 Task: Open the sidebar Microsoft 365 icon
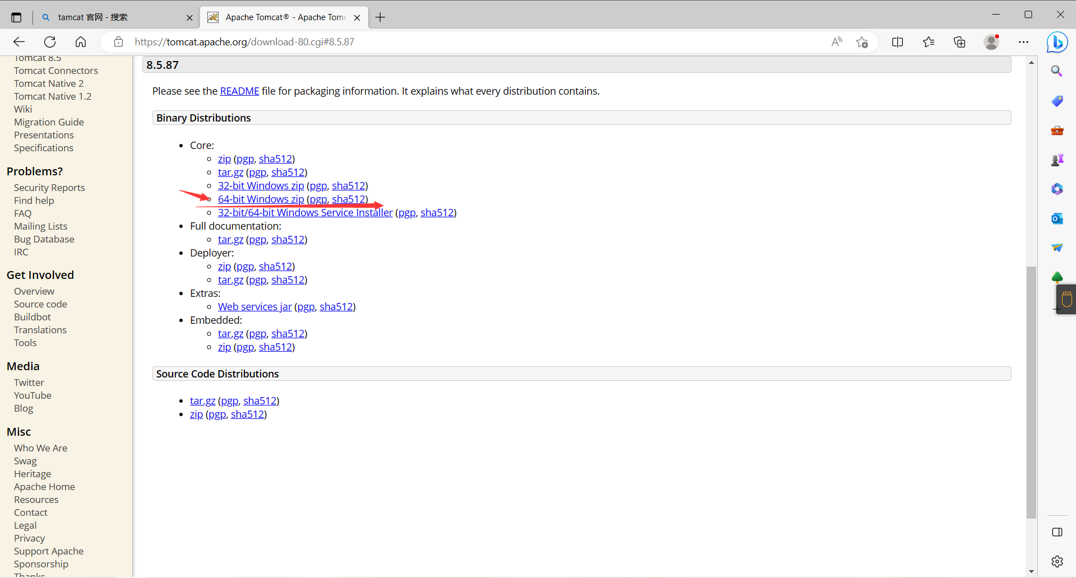click(1057, 189)
